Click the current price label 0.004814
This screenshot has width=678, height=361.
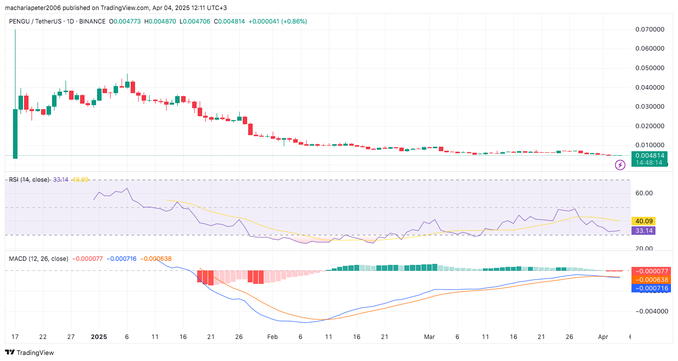(x=649, y=155)
